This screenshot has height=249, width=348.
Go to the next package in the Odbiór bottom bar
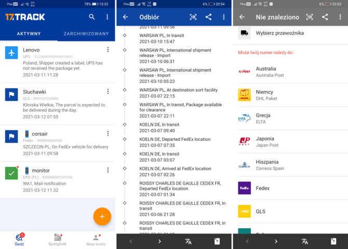159,241
